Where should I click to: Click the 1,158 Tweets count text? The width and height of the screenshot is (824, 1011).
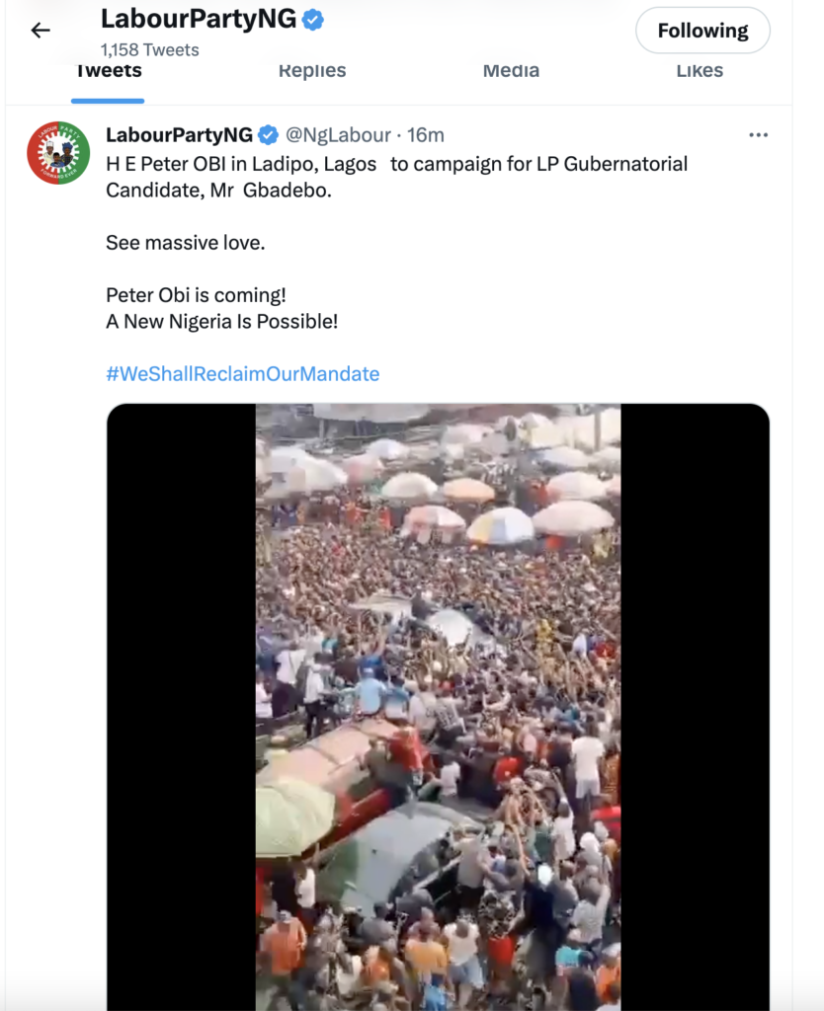[x=148, y=48]
